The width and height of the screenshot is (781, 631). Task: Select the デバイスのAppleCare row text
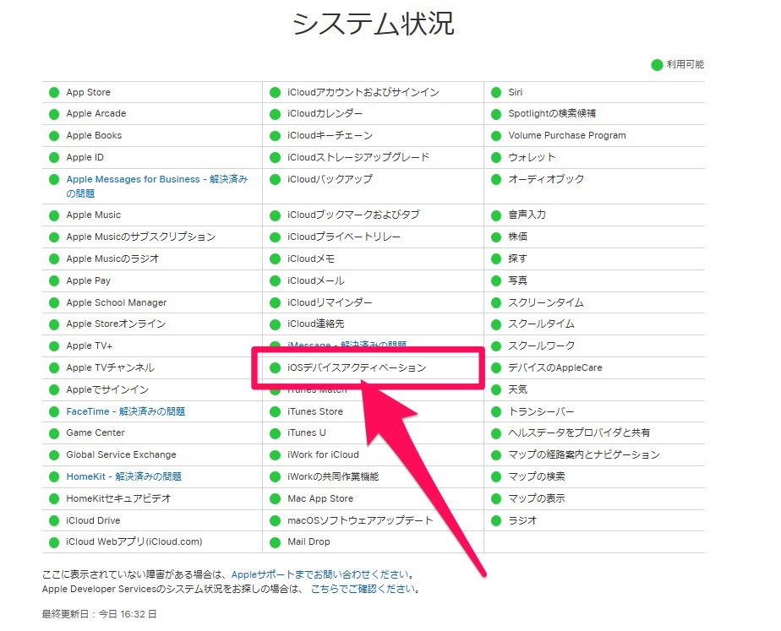coord(555,367)
